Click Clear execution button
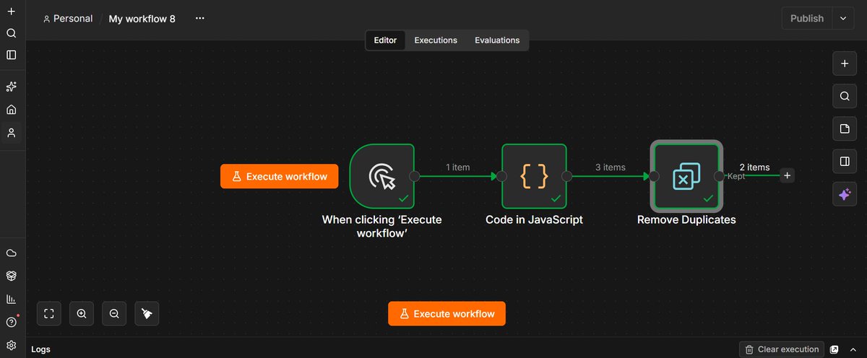 (x=782, y=349)
